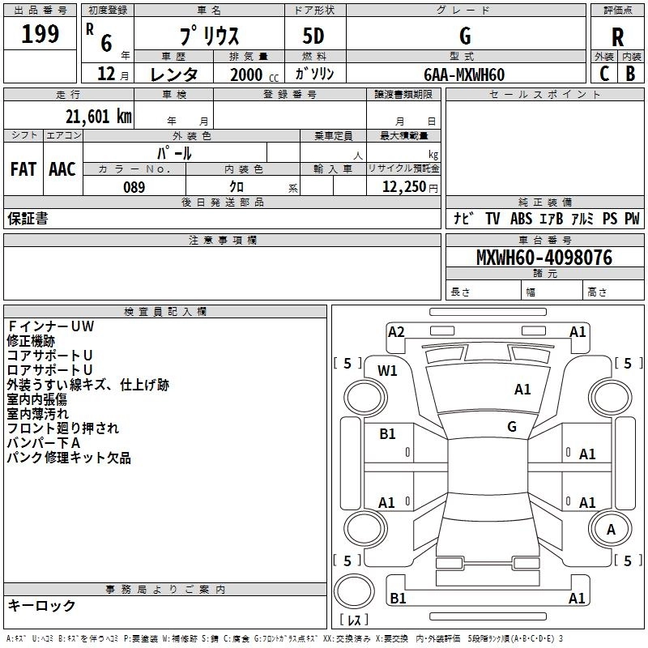
Task: Select inspector note 室内薄汚れ
Action: click(38, 414)
